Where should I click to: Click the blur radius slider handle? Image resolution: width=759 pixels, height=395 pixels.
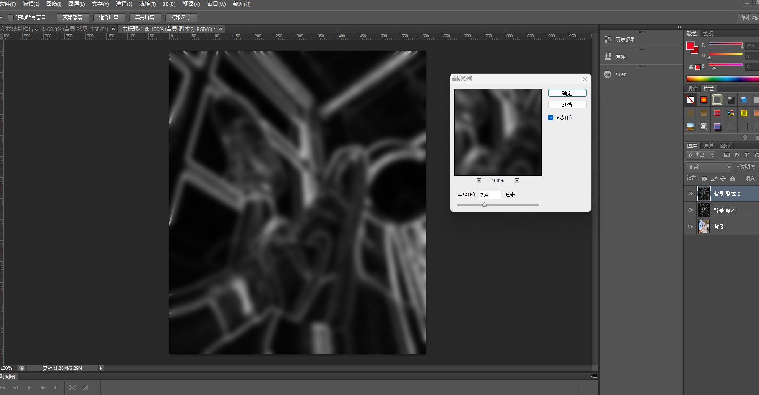click(x=484, y=205)
